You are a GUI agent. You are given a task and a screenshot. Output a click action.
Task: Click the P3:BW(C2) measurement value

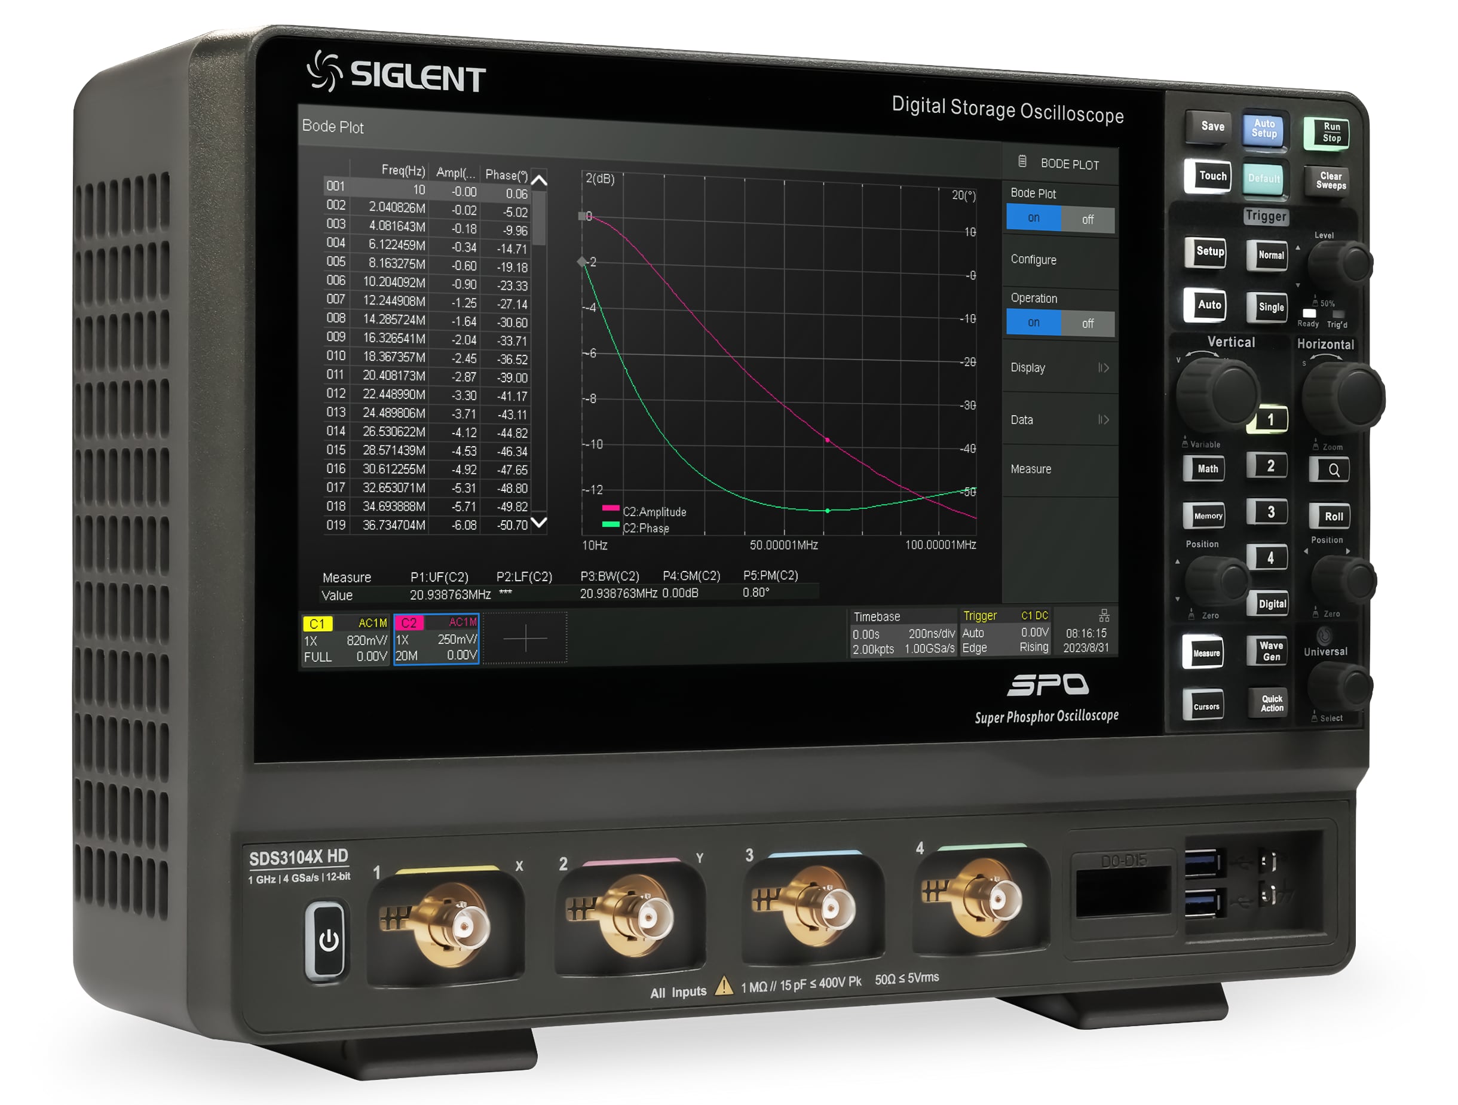(618, 594)
